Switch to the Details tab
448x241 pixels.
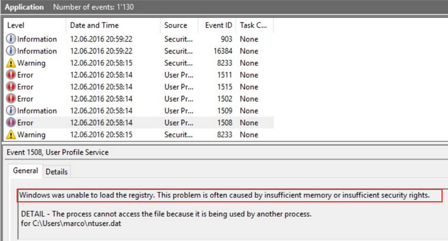coord(56,172)
